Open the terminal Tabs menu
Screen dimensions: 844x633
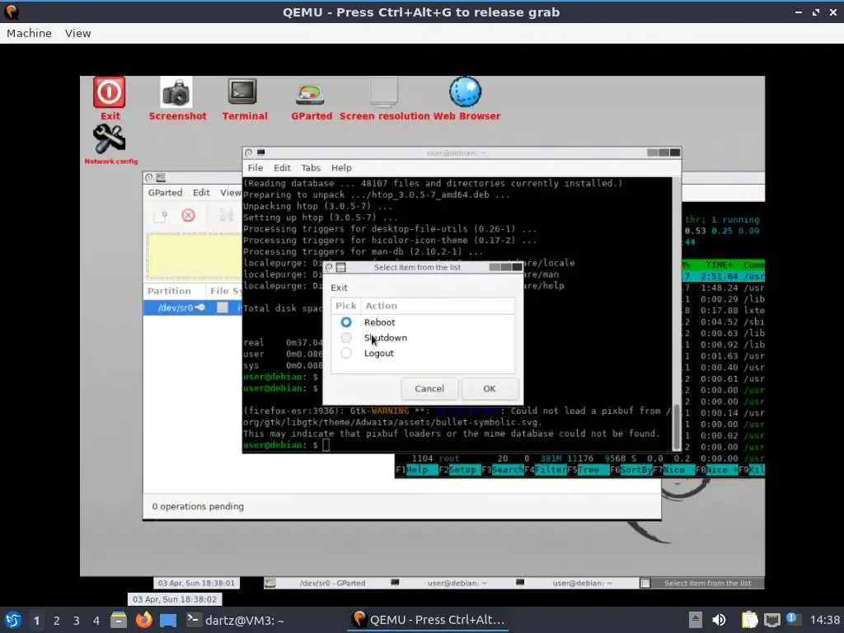tap(311, 168)
